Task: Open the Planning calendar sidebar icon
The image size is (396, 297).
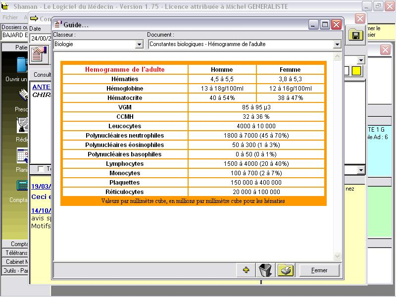Action: pyautogui.click(x=22, y=156)
